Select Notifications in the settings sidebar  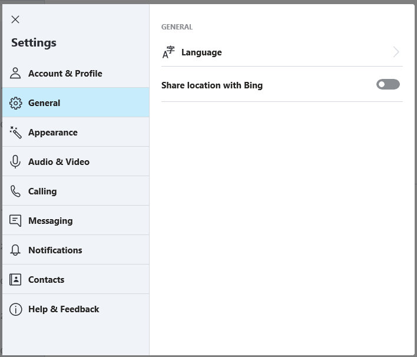(76, 250)
